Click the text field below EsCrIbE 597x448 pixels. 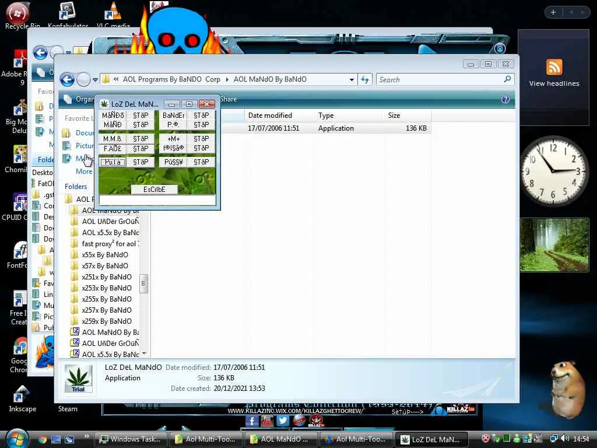pos(157,201)
